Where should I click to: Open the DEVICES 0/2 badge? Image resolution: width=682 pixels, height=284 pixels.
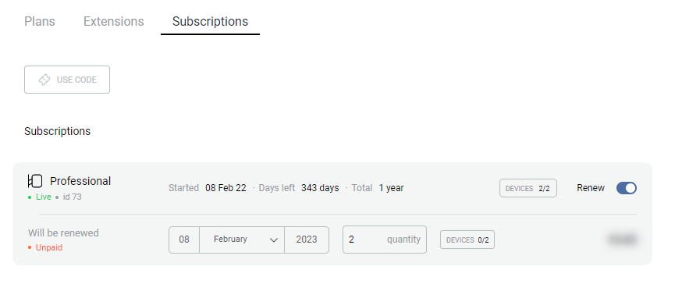point(467,240)
